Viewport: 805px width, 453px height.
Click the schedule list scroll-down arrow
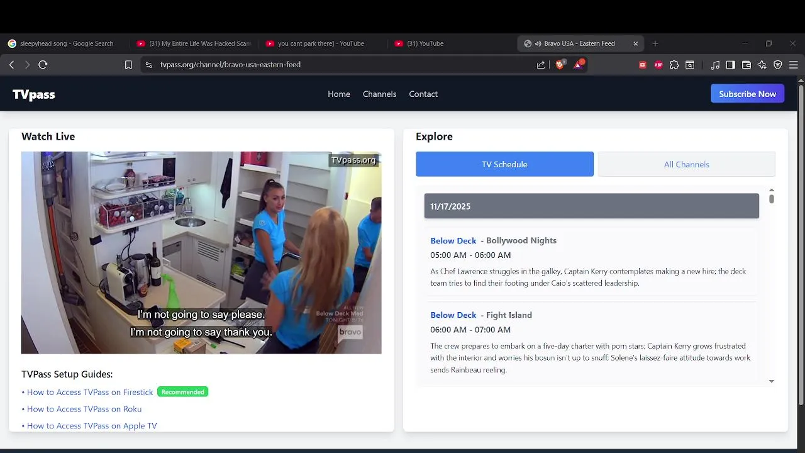[x=771, y=381]
